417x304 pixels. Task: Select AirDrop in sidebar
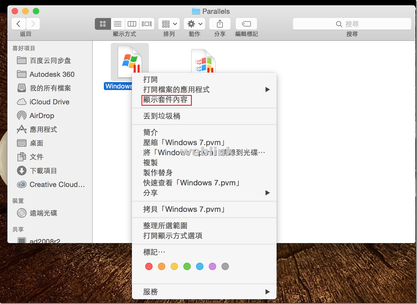click(50, 116)
